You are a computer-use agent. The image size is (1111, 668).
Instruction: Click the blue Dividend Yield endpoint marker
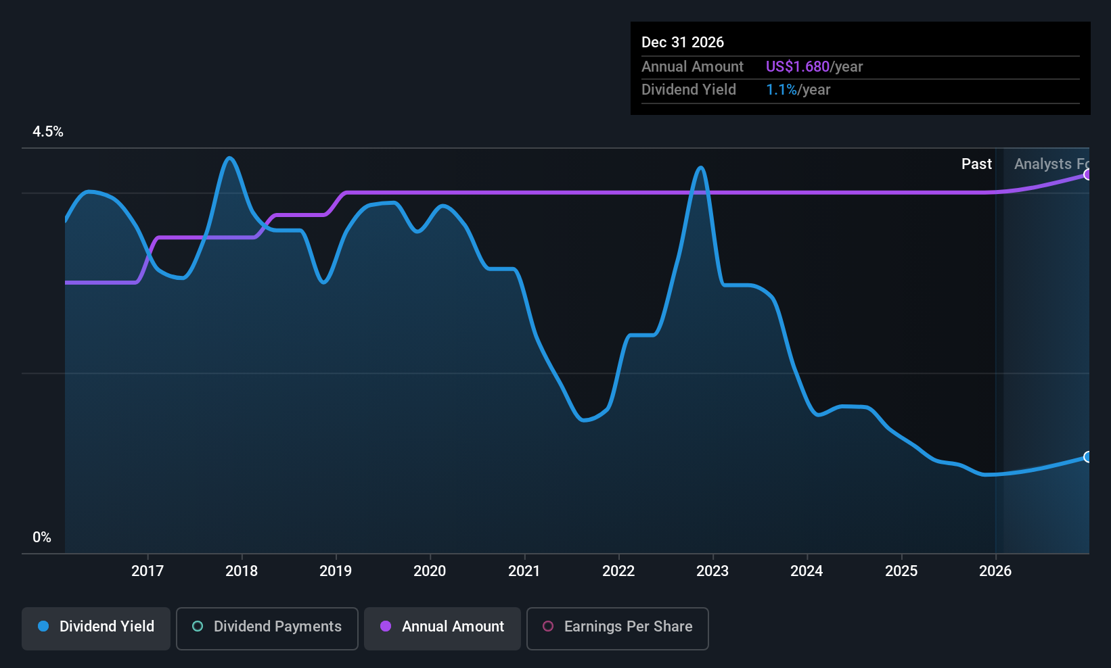point(1087,457)
